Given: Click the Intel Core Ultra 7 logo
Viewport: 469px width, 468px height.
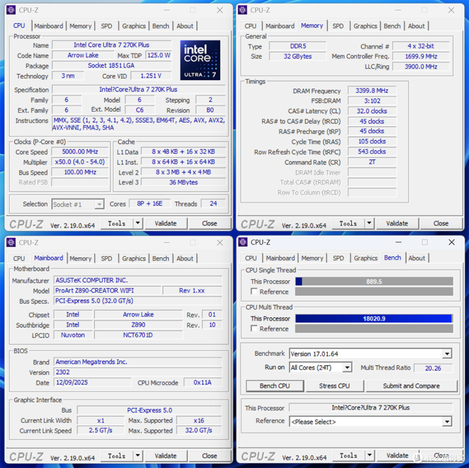Looking at the screenshot, I should pyautogui.click(x=200, y=60).
